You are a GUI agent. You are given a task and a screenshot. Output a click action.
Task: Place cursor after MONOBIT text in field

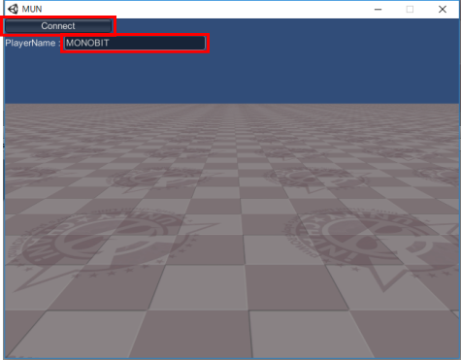pyautogui.click(x=111, y=43)
